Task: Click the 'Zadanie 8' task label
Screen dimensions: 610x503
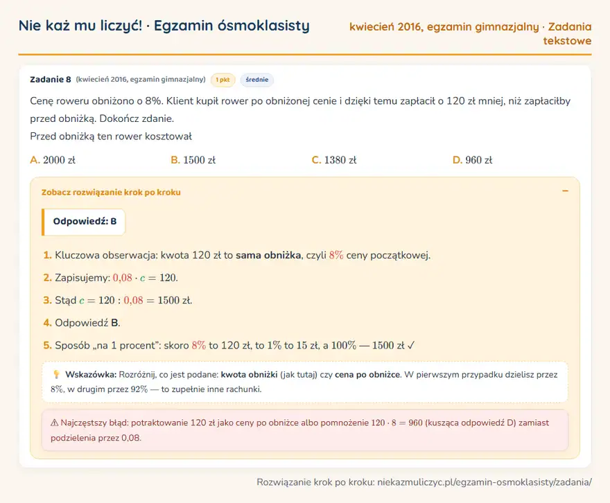Action: [51, 79]
